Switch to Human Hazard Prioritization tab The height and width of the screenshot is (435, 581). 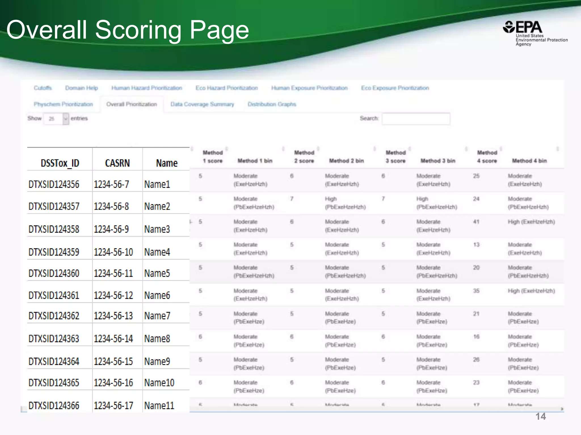[x=147, y=88]
